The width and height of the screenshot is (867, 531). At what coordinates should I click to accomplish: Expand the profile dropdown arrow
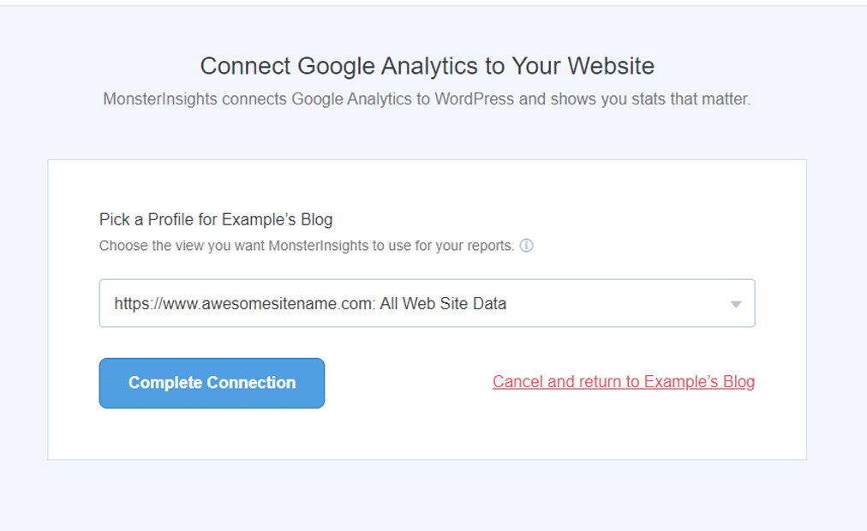[x=735, y=304]
